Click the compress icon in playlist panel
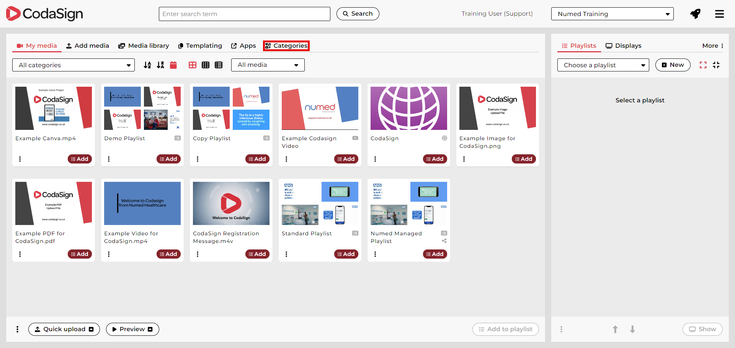The height and width of the screenshot is (348, 735). [x=716, y=65]
